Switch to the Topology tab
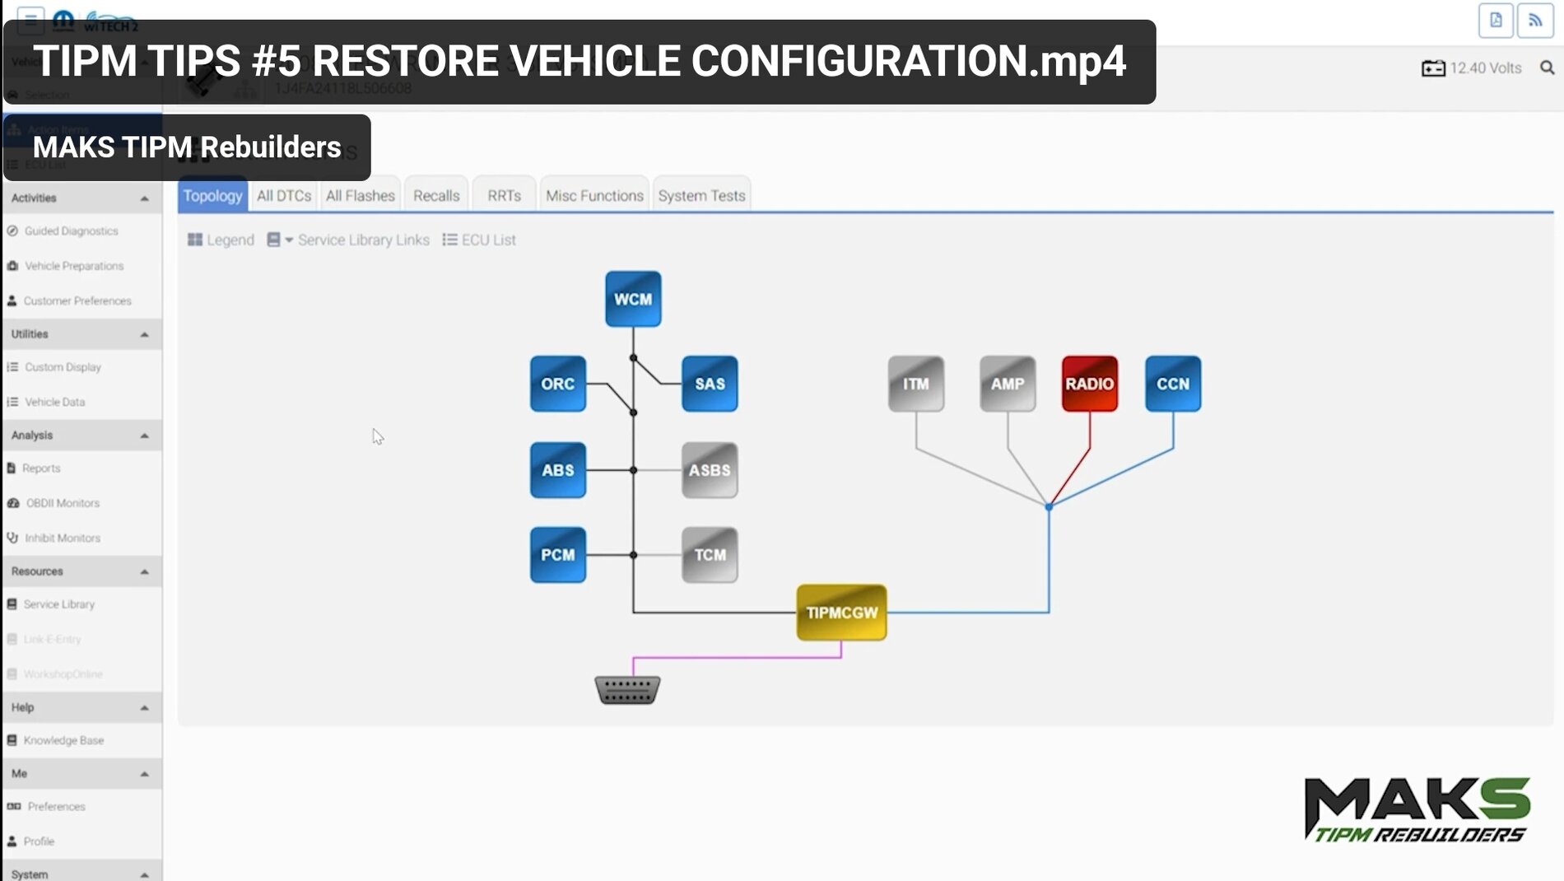The image size is (1564, 881). point(212,195)
